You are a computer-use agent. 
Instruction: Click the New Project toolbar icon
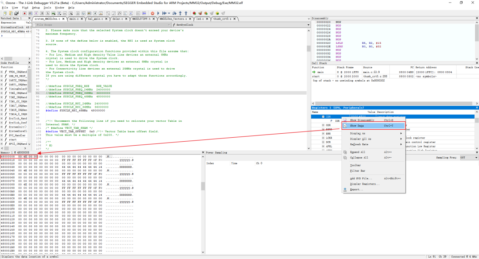tap(5, 13)
